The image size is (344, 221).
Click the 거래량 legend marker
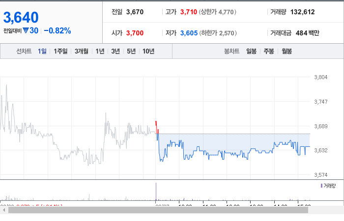[x=321, y=186]
